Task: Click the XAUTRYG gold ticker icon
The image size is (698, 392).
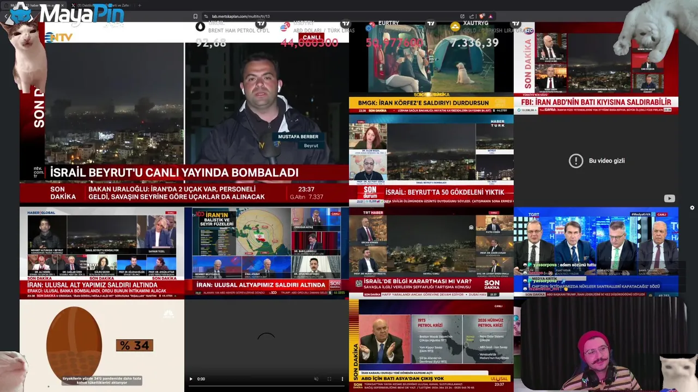Action: click(455, 27)
